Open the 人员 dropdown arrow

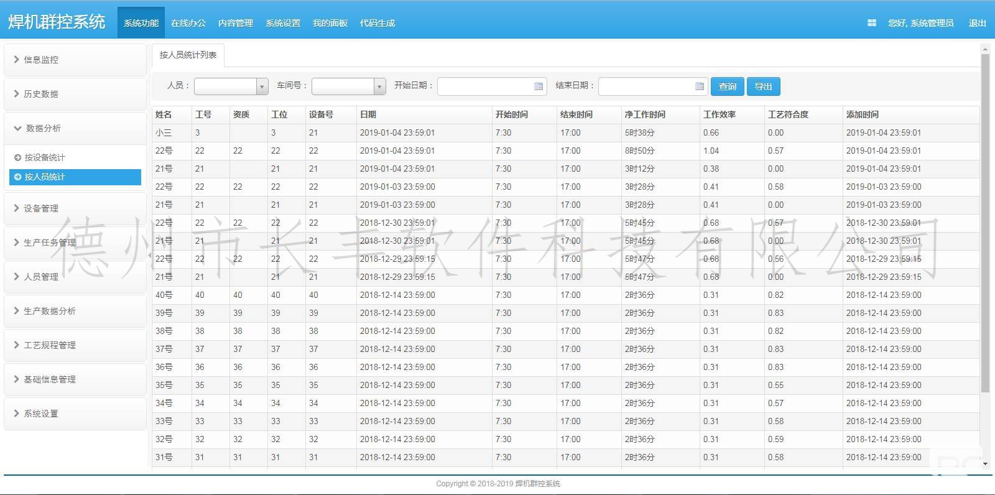[262, 86]
